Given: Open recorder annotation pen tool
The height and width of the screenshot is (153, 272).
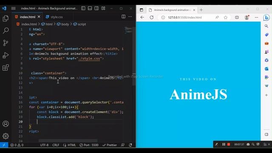Looking at the screenshot, I should click(x=216, y=144).
